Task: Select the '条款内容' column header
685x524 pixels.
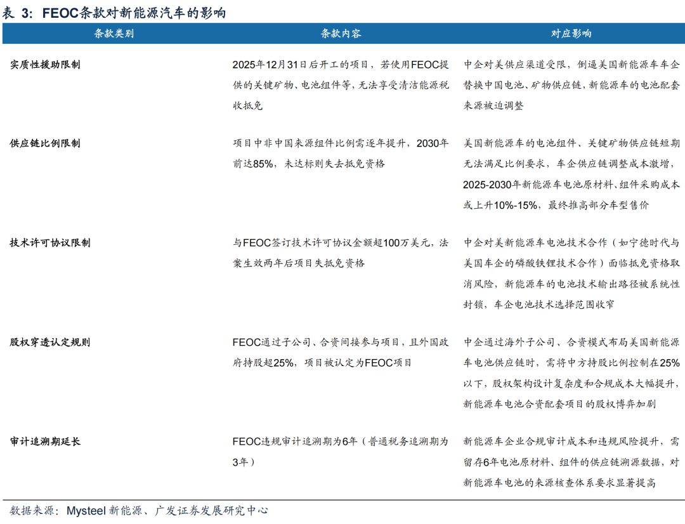Action: click(x=341, y=34)
